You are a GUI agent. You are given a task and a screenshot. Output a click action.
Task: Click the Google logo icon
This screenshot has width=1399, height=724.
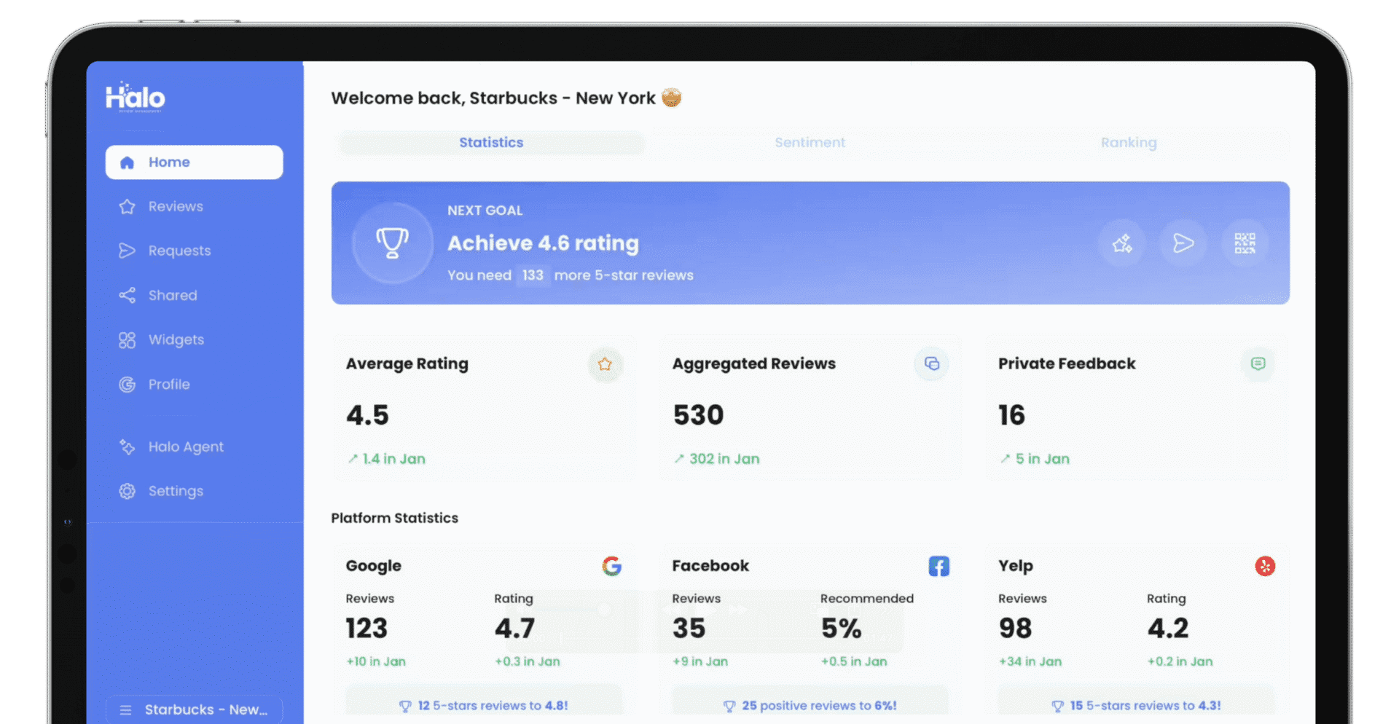point(612,566)
